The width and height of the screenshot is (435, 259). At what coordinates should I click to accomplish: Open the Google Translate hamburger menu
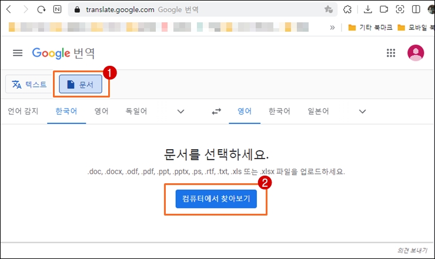(18, 53)
